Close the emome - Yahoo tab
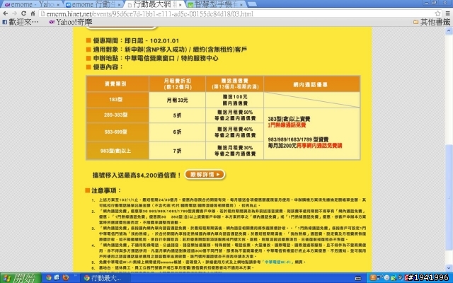The width and height of the screenshot is (453, 283). (58, 5)
